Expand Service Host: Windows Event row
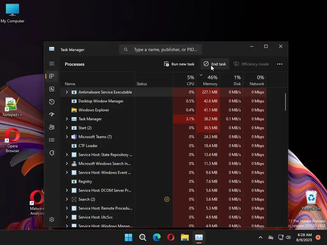Image resolution: width=327 pixels, height=245 pixels. tap(67, 173)
